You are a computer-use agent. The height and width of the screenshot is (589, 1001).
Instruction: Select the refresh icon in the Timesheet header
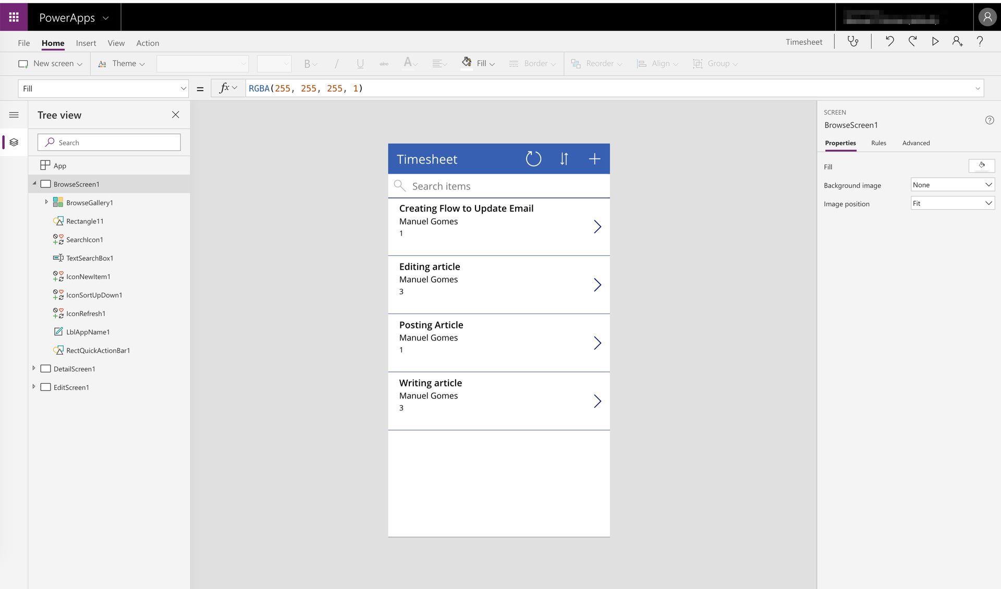click(x=533, y=159)
